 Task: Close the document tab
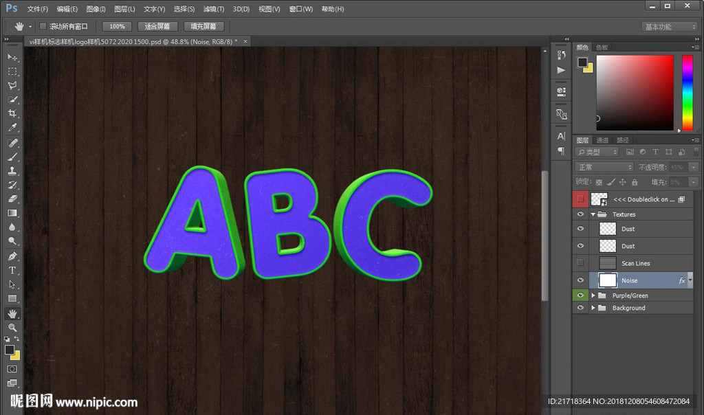pos(245,41)
